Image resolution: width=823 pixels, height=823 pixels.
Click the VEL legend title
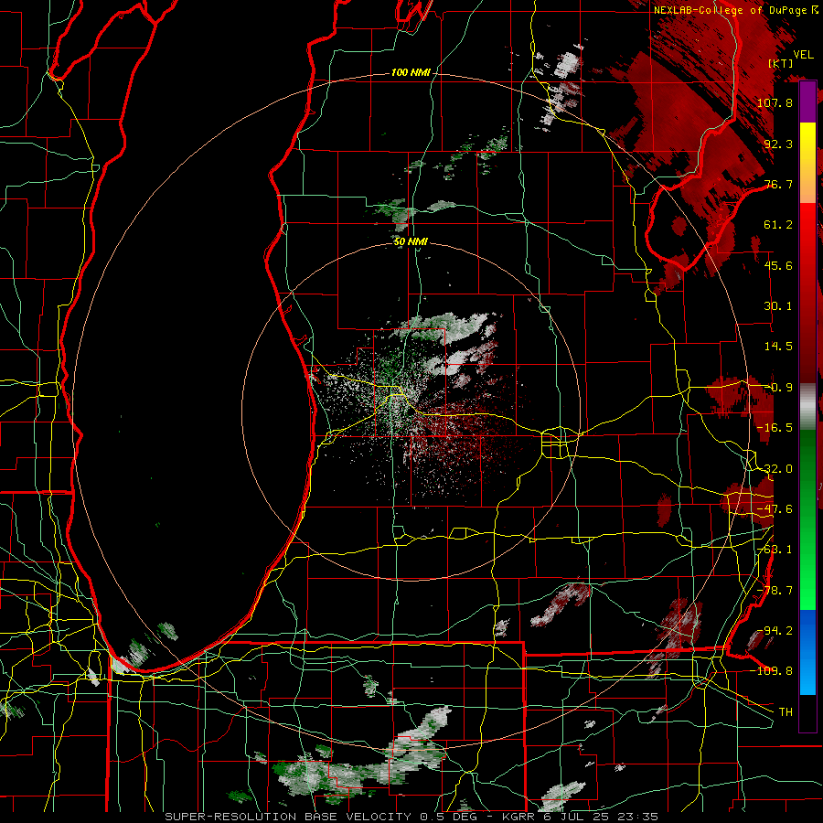point(803,54)
